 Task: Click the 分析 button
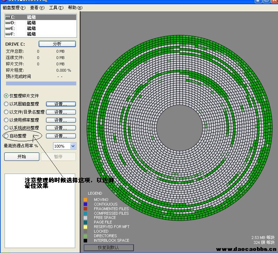57,44
